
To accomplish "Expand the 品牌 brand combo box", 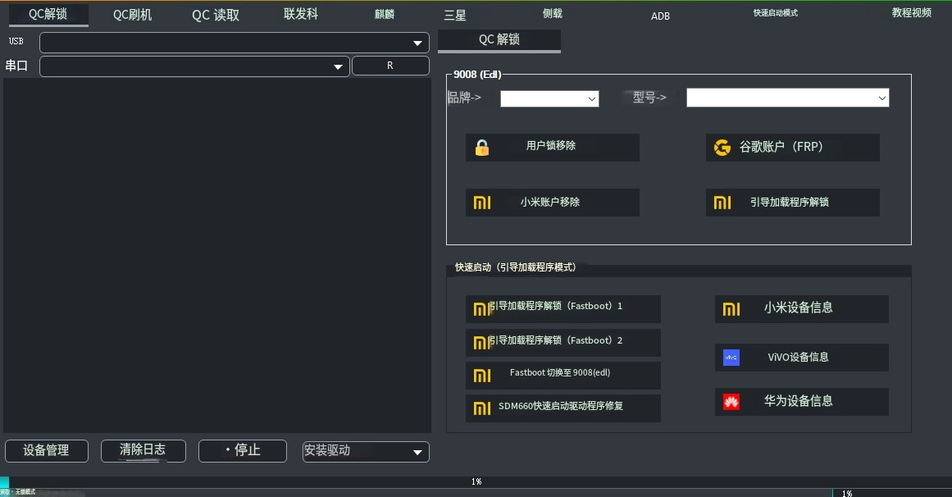I will pyautogui.click(x=549, y=98).
